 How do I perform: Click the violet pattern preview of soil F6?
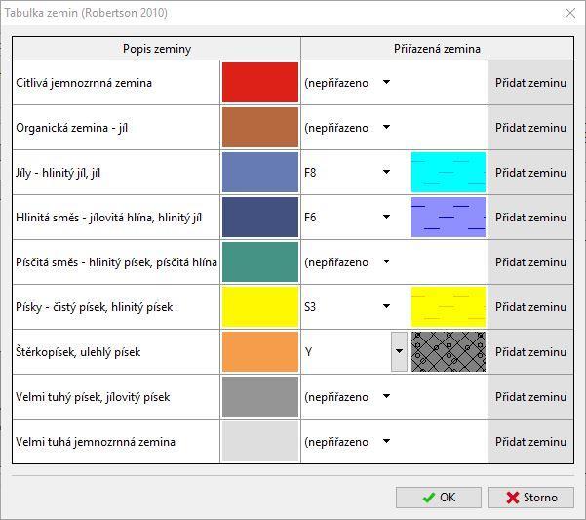[449, 217]
